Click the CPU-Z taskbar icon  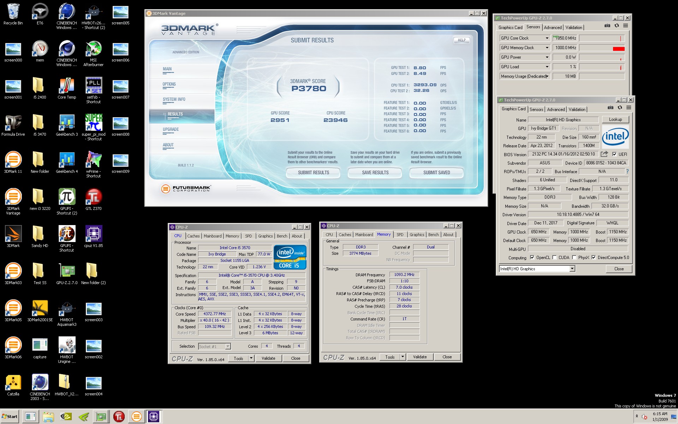154,417
